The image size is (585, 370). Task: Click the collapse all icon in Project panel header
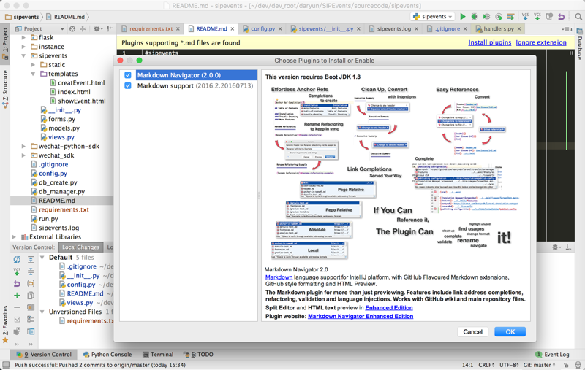[83, 28]
